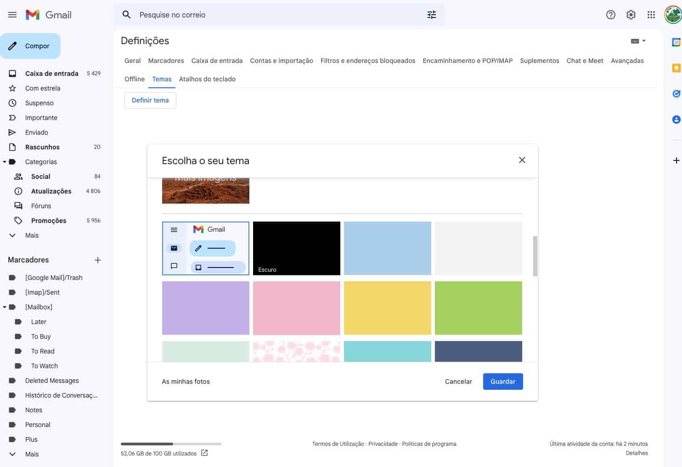Open Tasks in the side panel
Screen dimensions: 682x467
(676, 93)
